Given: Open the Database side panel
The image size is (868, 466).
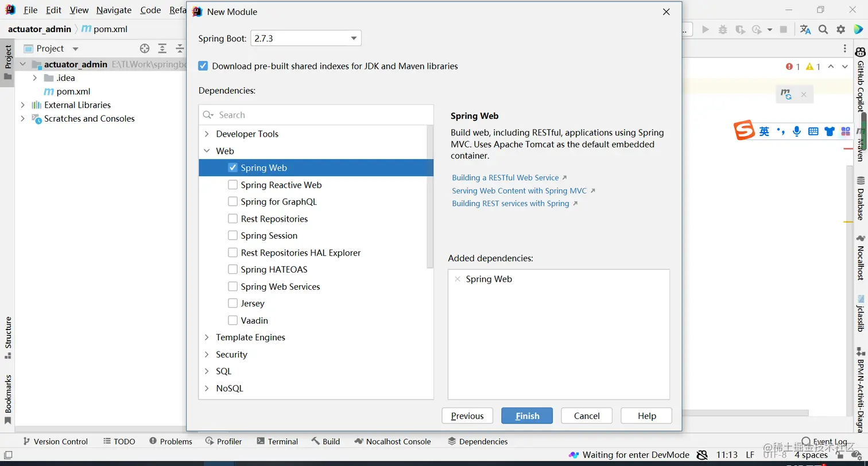Looking at the screenshot, I should pos(861,199).
